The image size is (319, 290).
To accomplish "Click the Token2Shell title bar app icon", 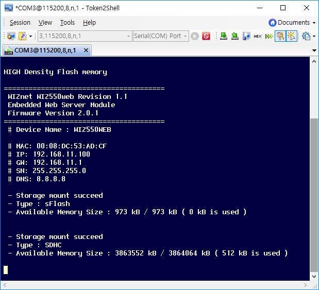I will [x=9, y=8].
